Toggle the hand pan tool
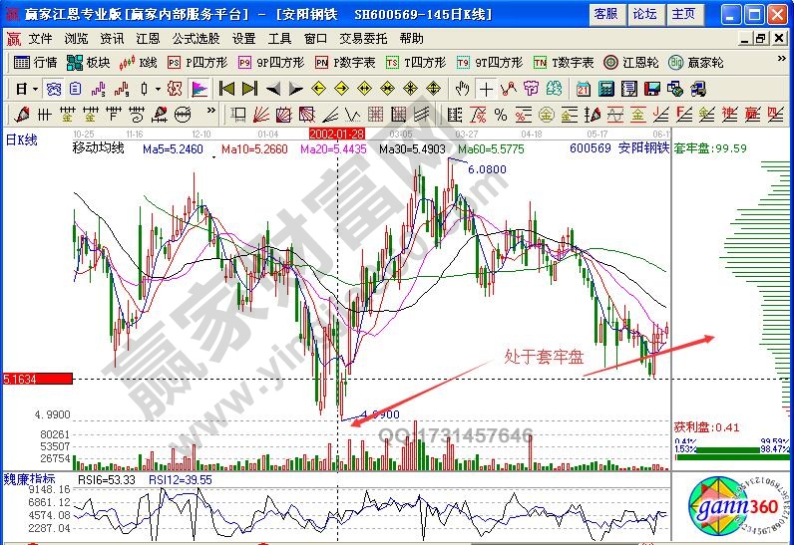 [462, 88]
